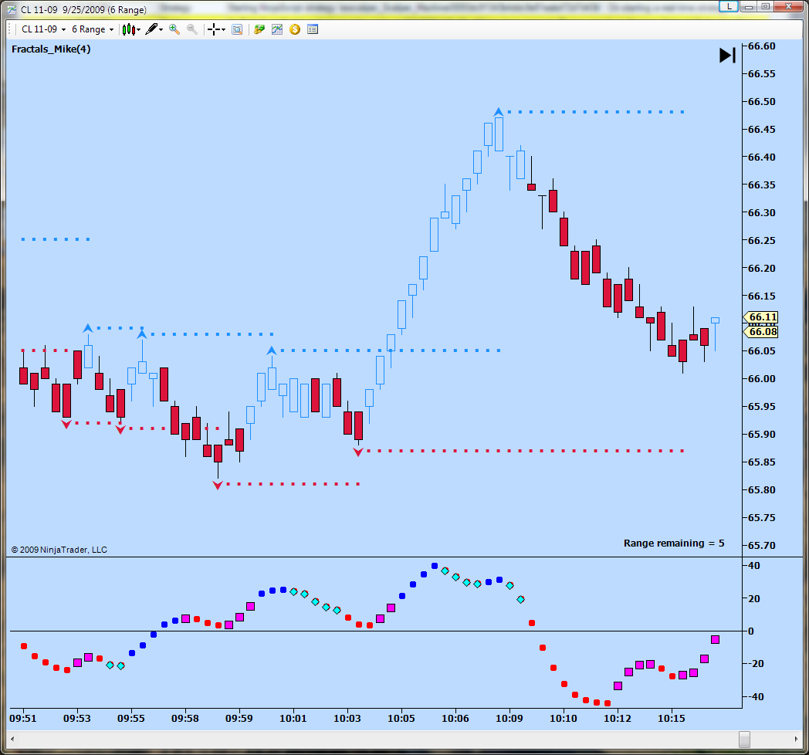This screenshot has width=809, height=755.
Task: Minimize the CL 11-09 chart window
Action: 749,6
